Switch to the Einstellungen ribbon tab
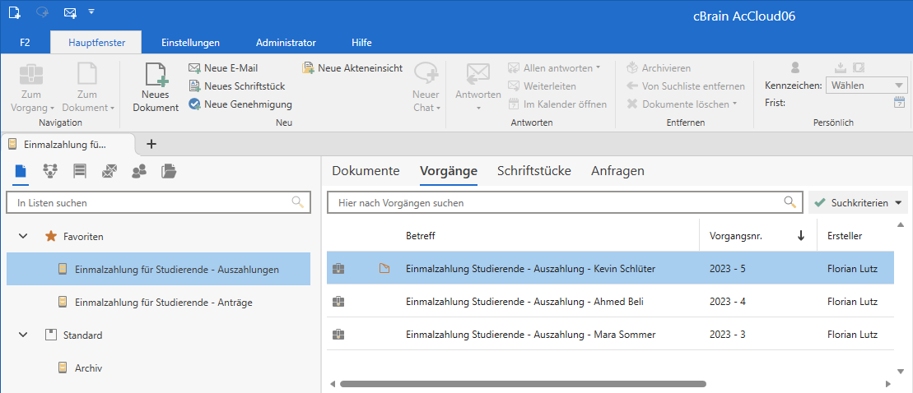Image resolution: width=913 pixels, height=393 pixels. click(190, 43)
